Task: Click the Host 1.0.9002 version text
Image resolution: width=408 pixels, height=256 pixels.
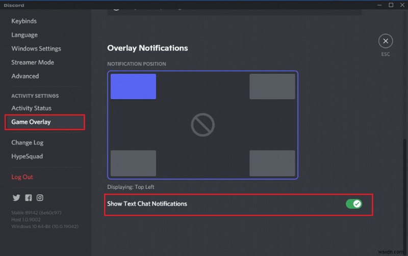Action: tap(26, 220)
